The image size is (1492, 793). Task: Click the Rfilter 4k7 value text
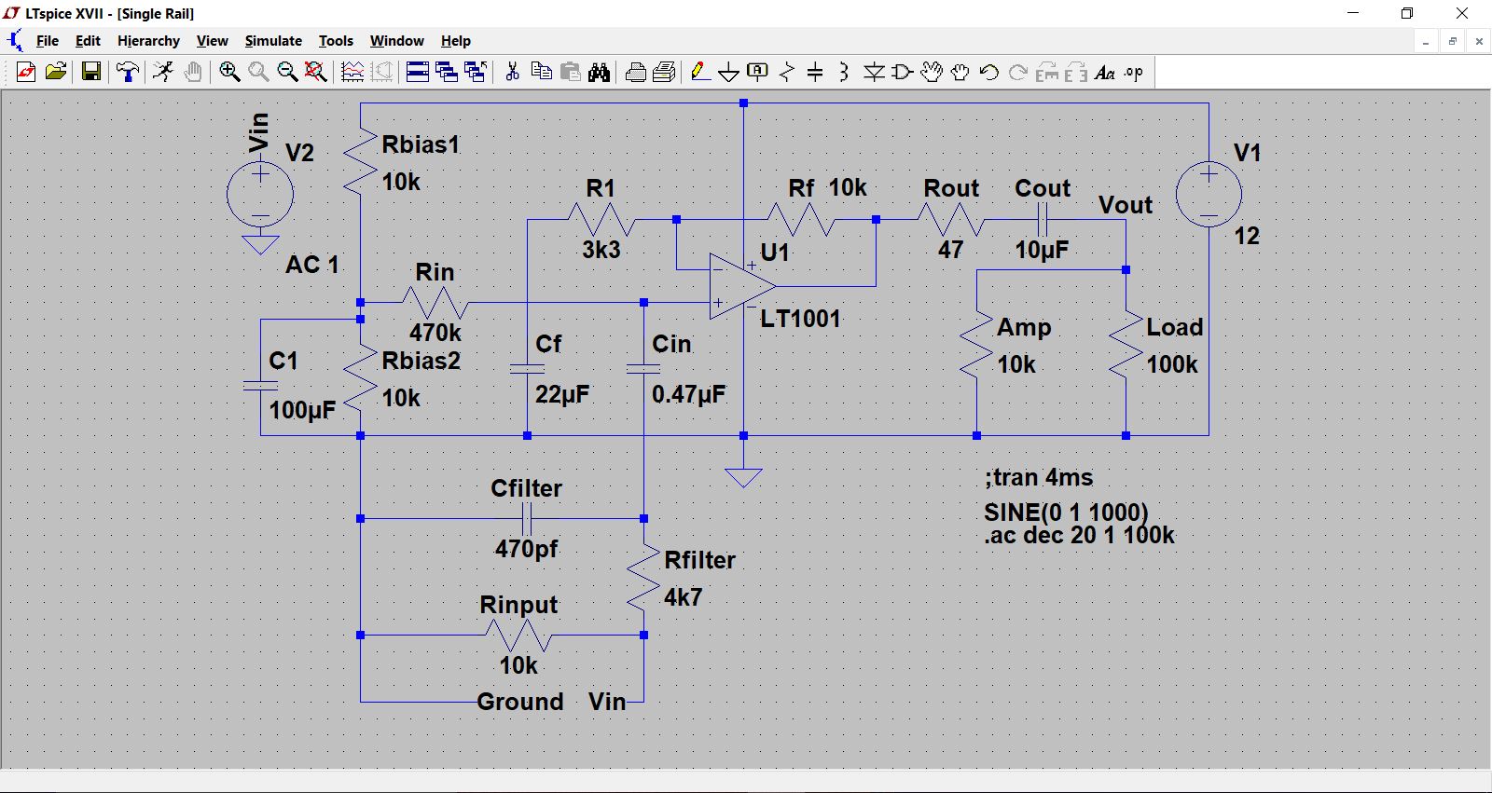pos(683,597)
